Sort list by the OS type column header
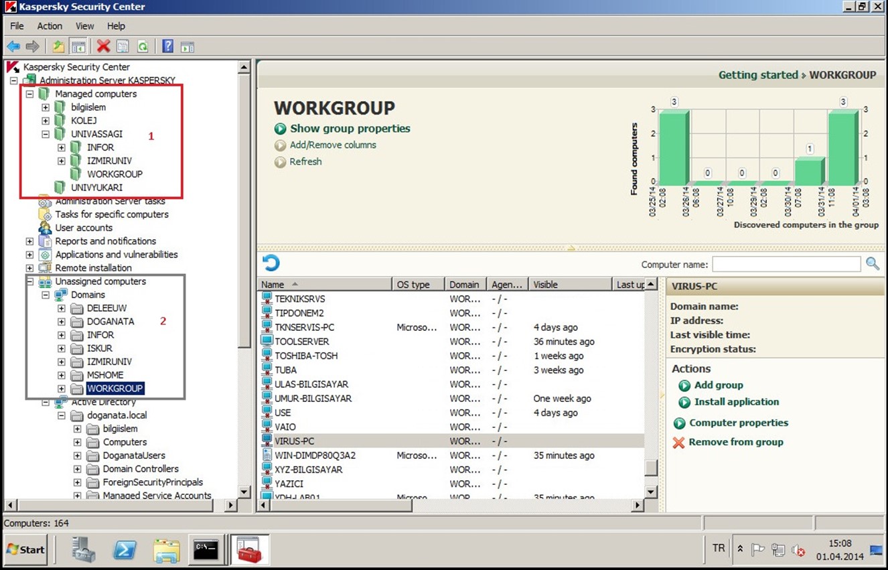This screenshot has width=888, height=570. tap(419, 285)
